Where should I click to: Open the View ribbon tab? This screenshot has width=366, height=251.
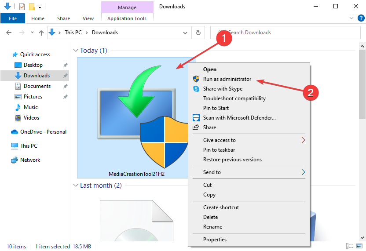[88, 18]
